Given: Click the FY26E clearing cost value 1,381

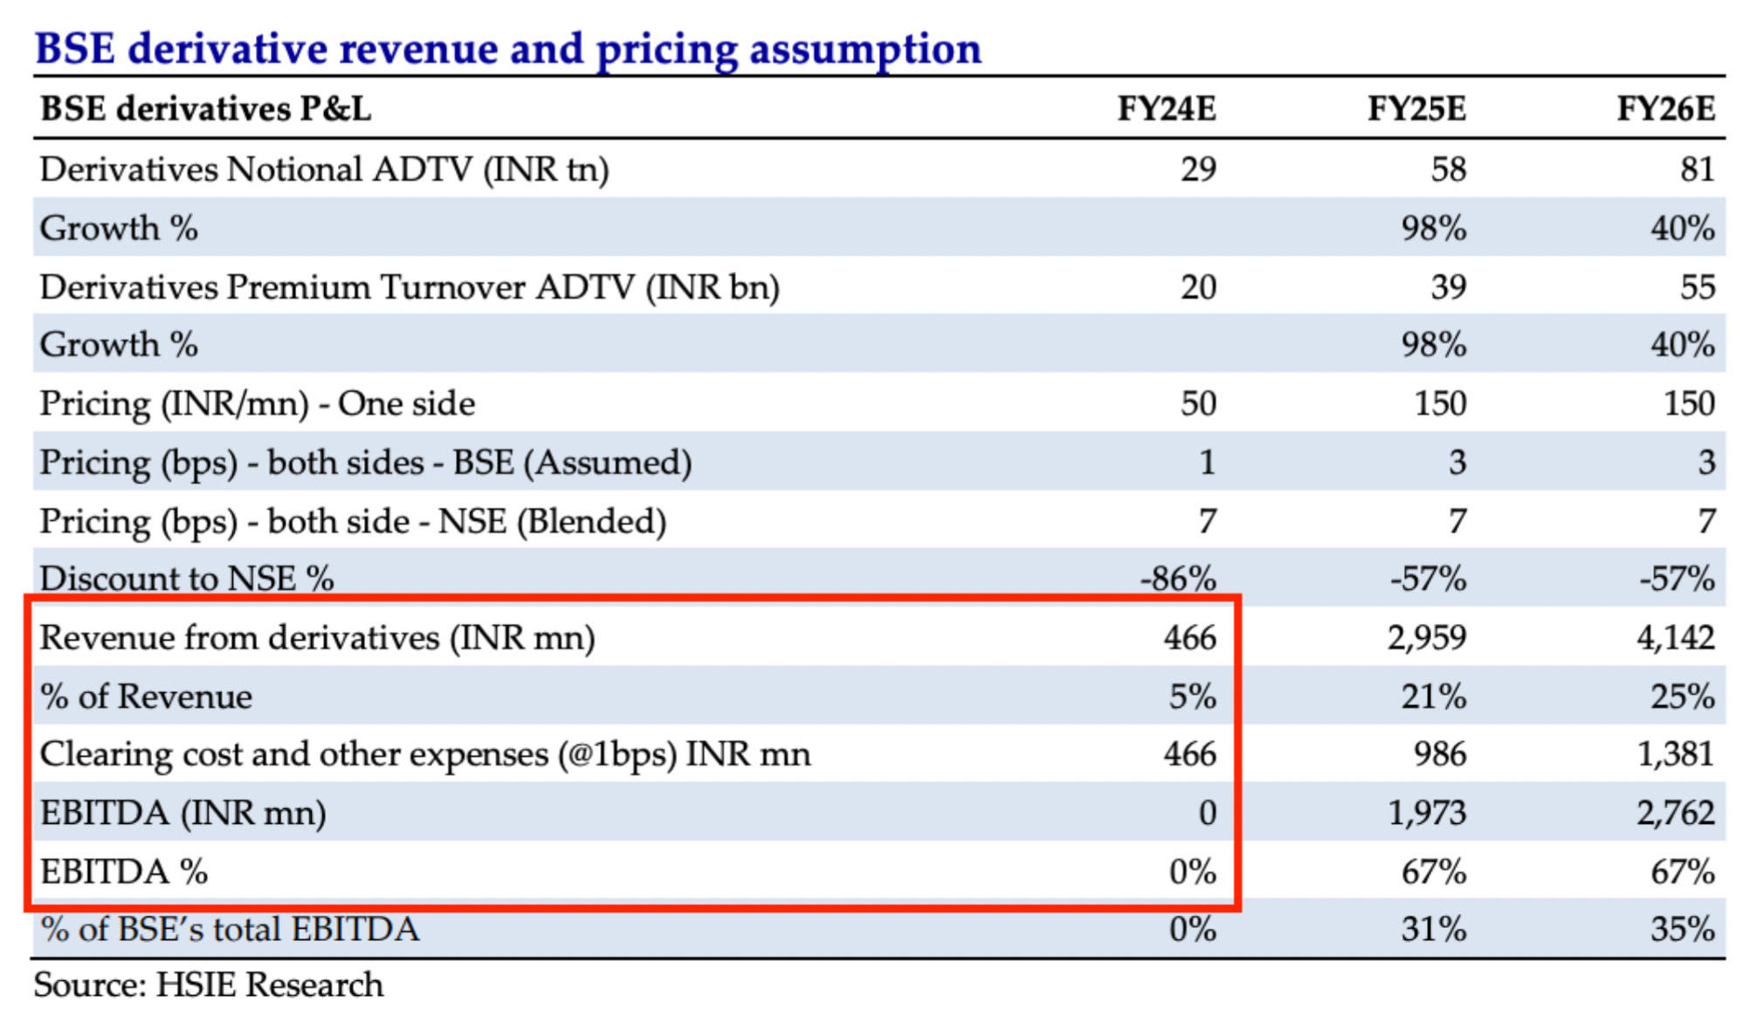Looking at the screenshot, I should tap(1675, 754).
